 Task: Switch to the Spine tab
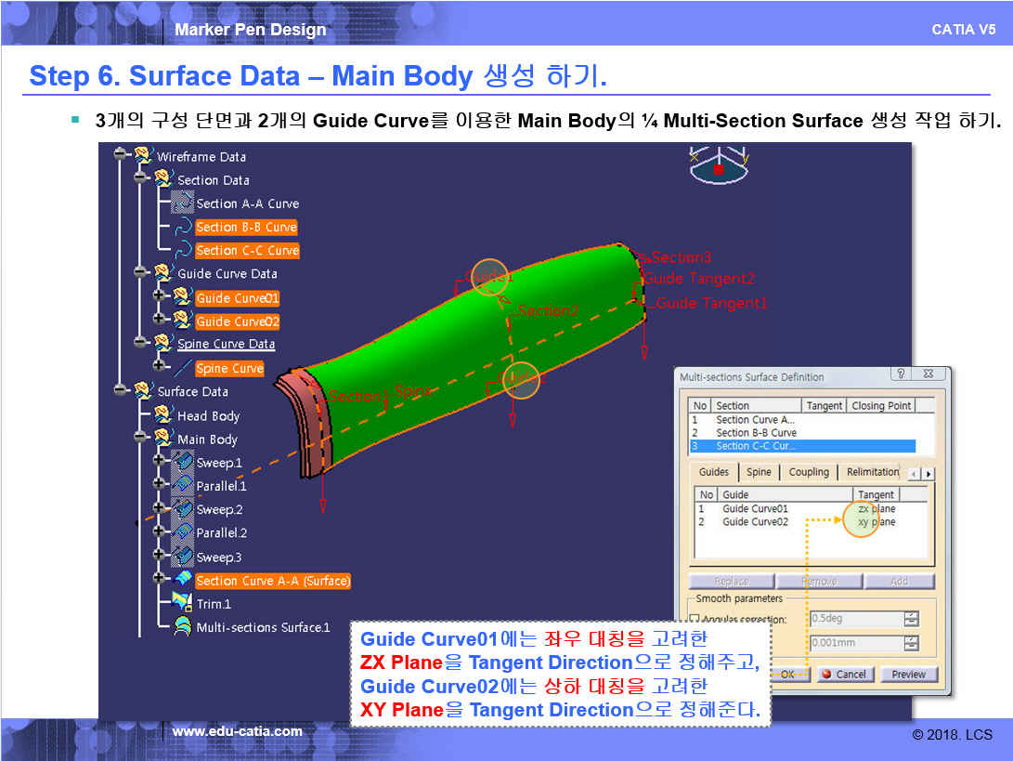759,472
